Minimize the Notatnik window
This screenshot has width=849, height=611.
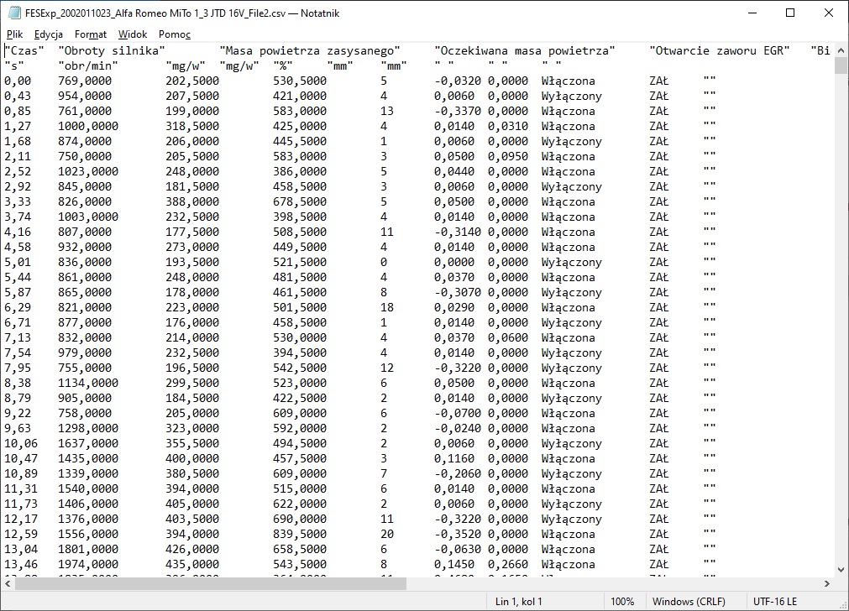coord(752,13)
